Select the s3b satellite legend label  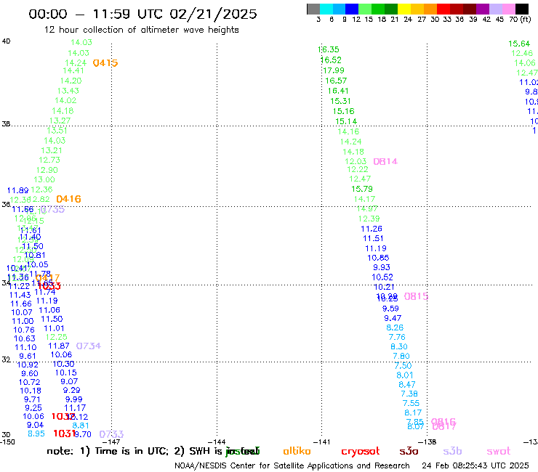452,451
